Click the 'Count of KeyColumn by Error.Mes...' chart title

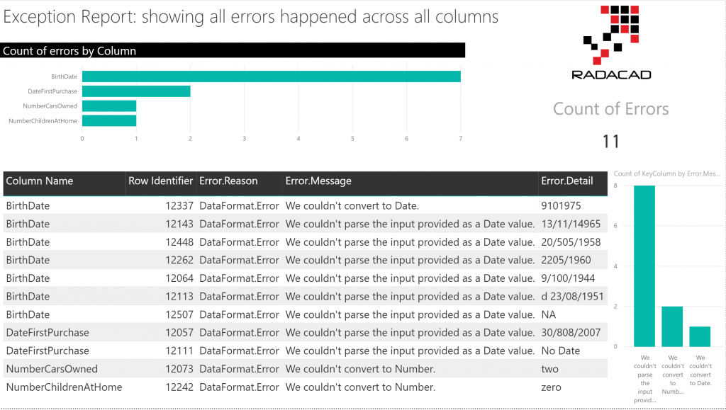pos(666,173)
